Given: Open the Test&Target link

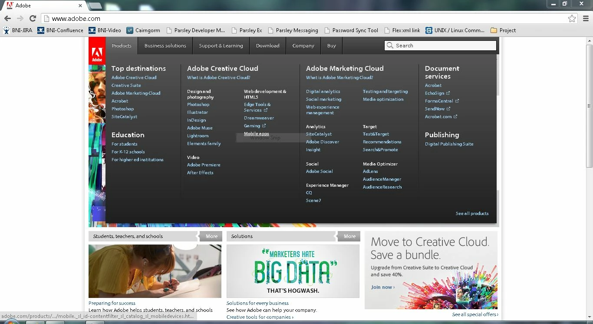Looking at the screenshot, I should pyautogui.click(x=376, y=134).
